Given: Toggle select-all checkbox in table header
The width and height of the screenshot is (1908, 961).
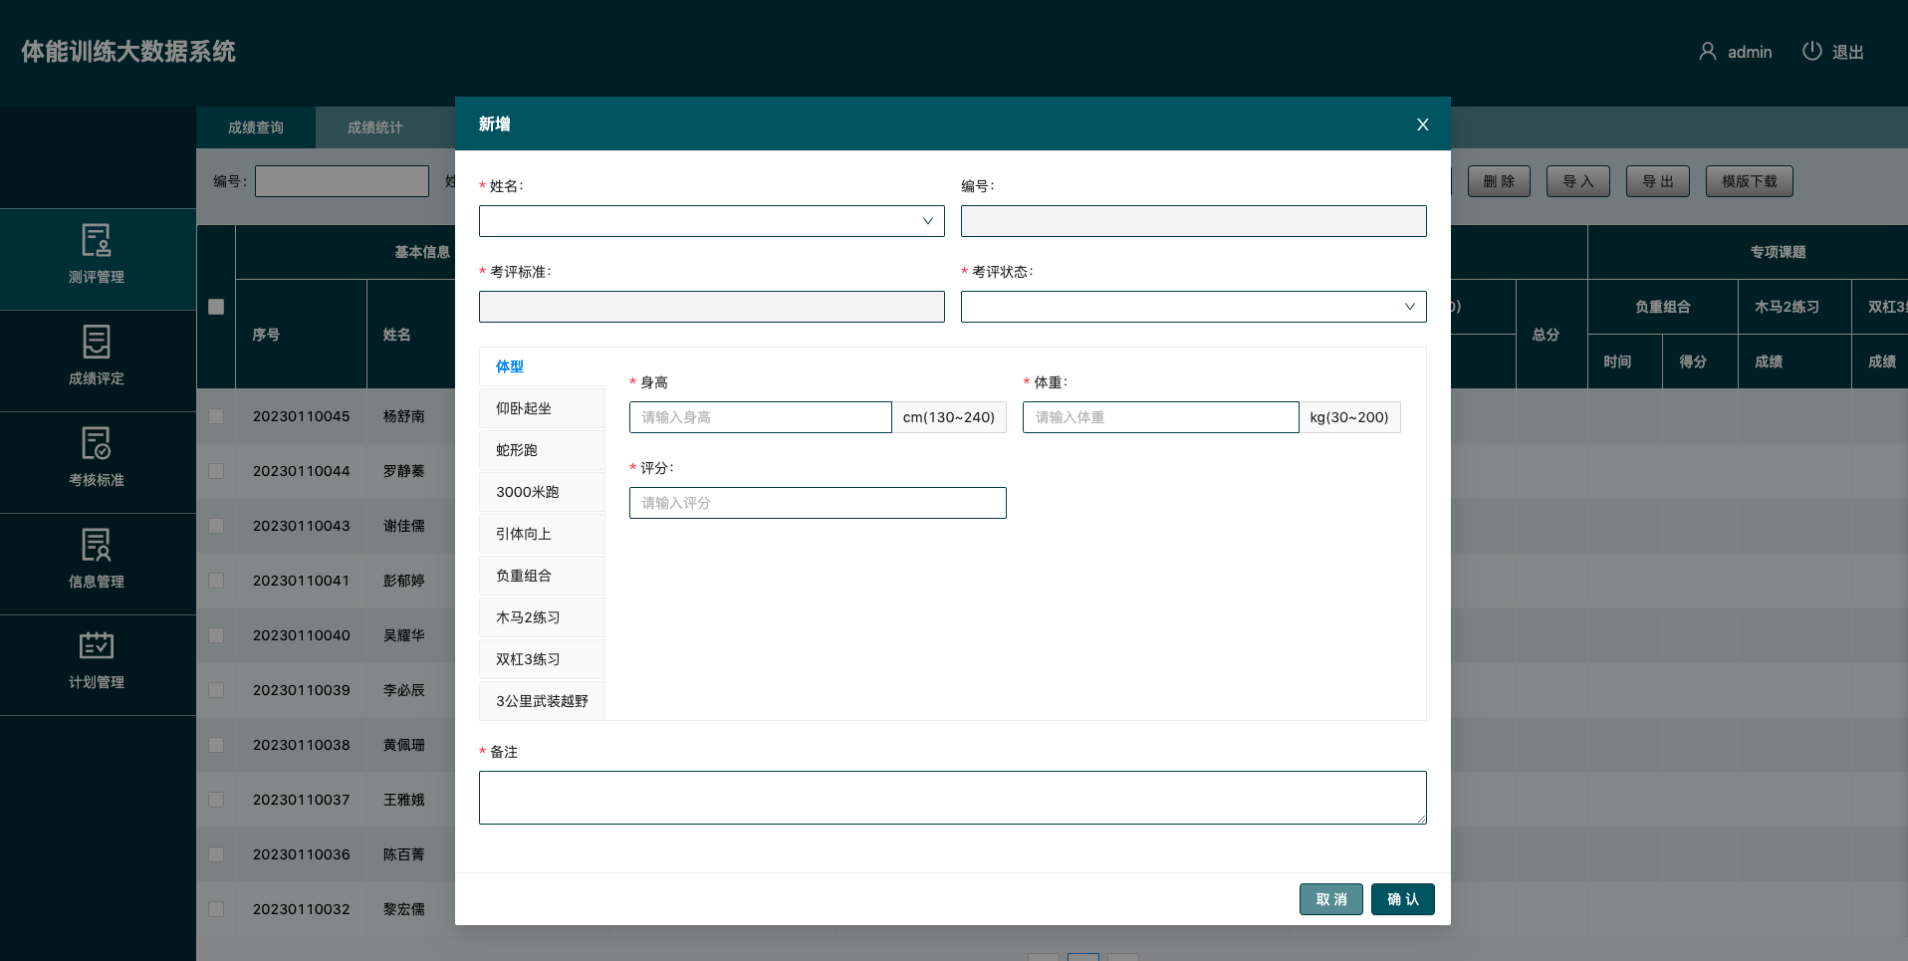Looking at the screenshot, I should [x=216, y=307].
